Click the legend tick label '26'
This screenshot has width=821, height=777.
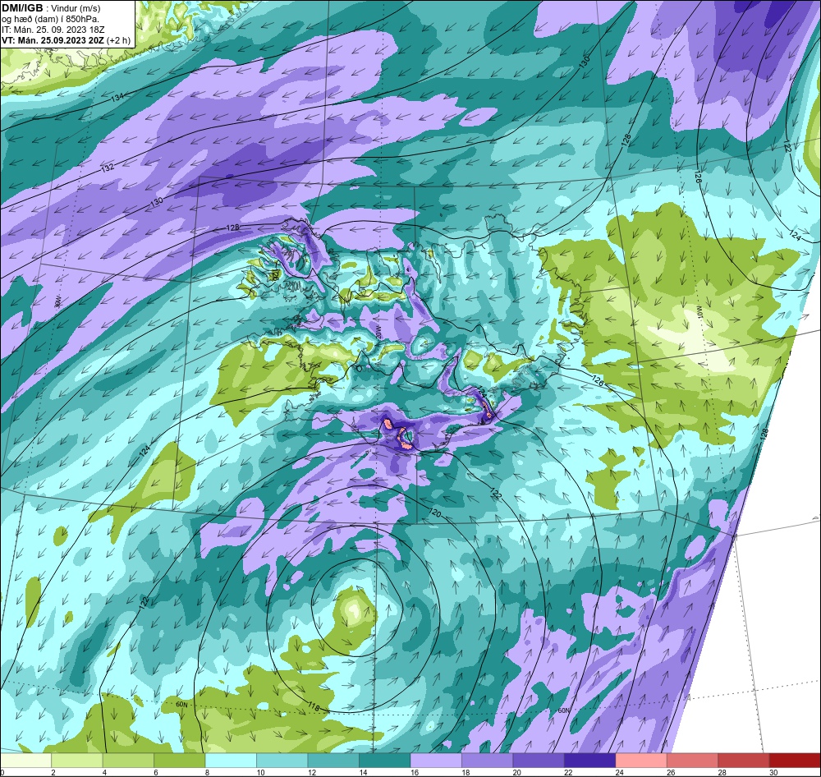click(x=671, y=772)
